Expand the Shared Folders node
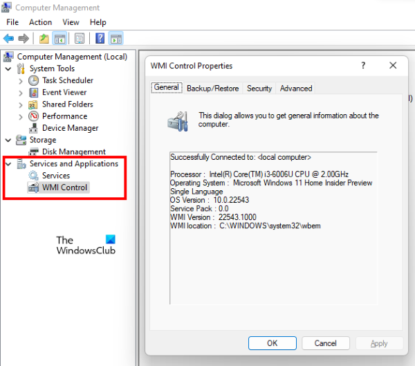Image resolution: width=415 pixels, height=366 pixels. click(21, 105)
